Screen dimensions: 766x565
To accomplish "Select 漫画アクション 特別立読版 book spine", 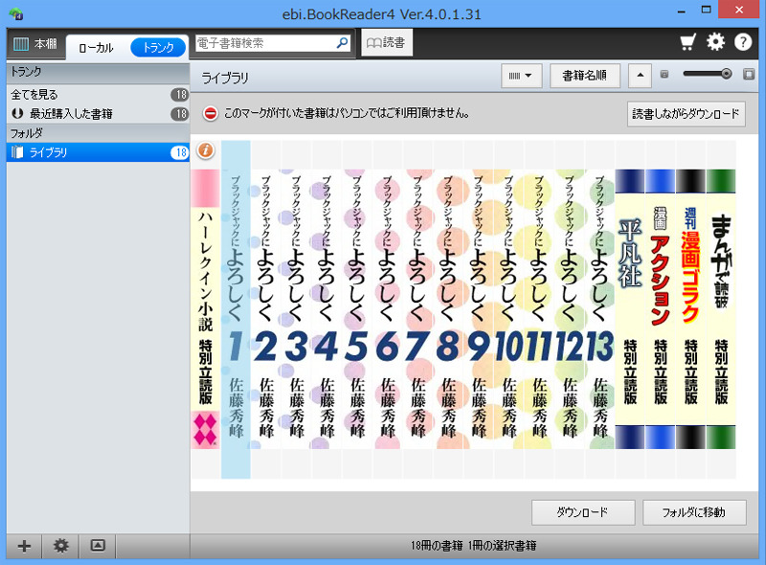I will 660,309.
